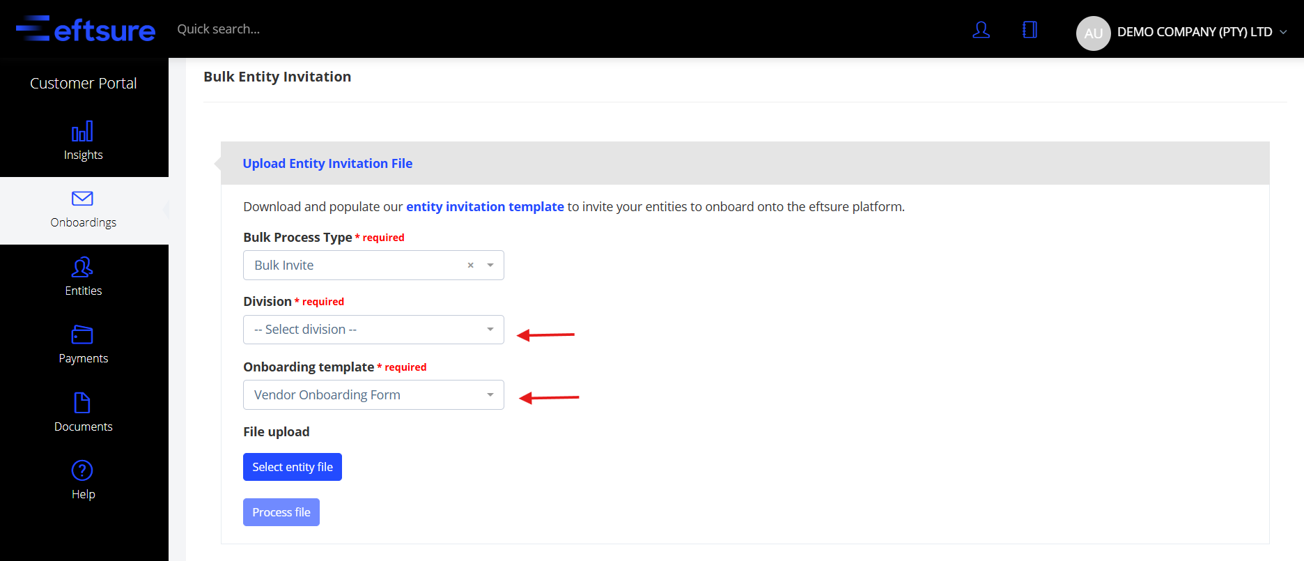1304x561 pixels.
Task: Expand the Bulk Process Type dropdown
Action: pyautogui.click(x=490, y=266)
